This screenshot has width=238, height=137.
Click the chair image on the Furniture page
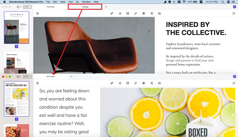pyautogui.click(x=94, y=45)
